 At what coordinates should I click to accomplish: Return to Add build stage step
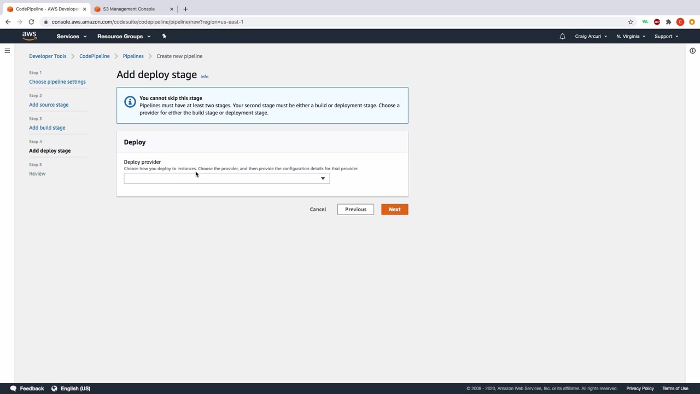(x=47, y=128)
